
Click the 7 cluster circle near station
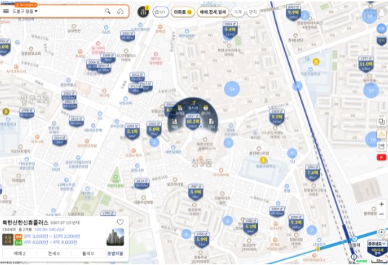(312, 230)
